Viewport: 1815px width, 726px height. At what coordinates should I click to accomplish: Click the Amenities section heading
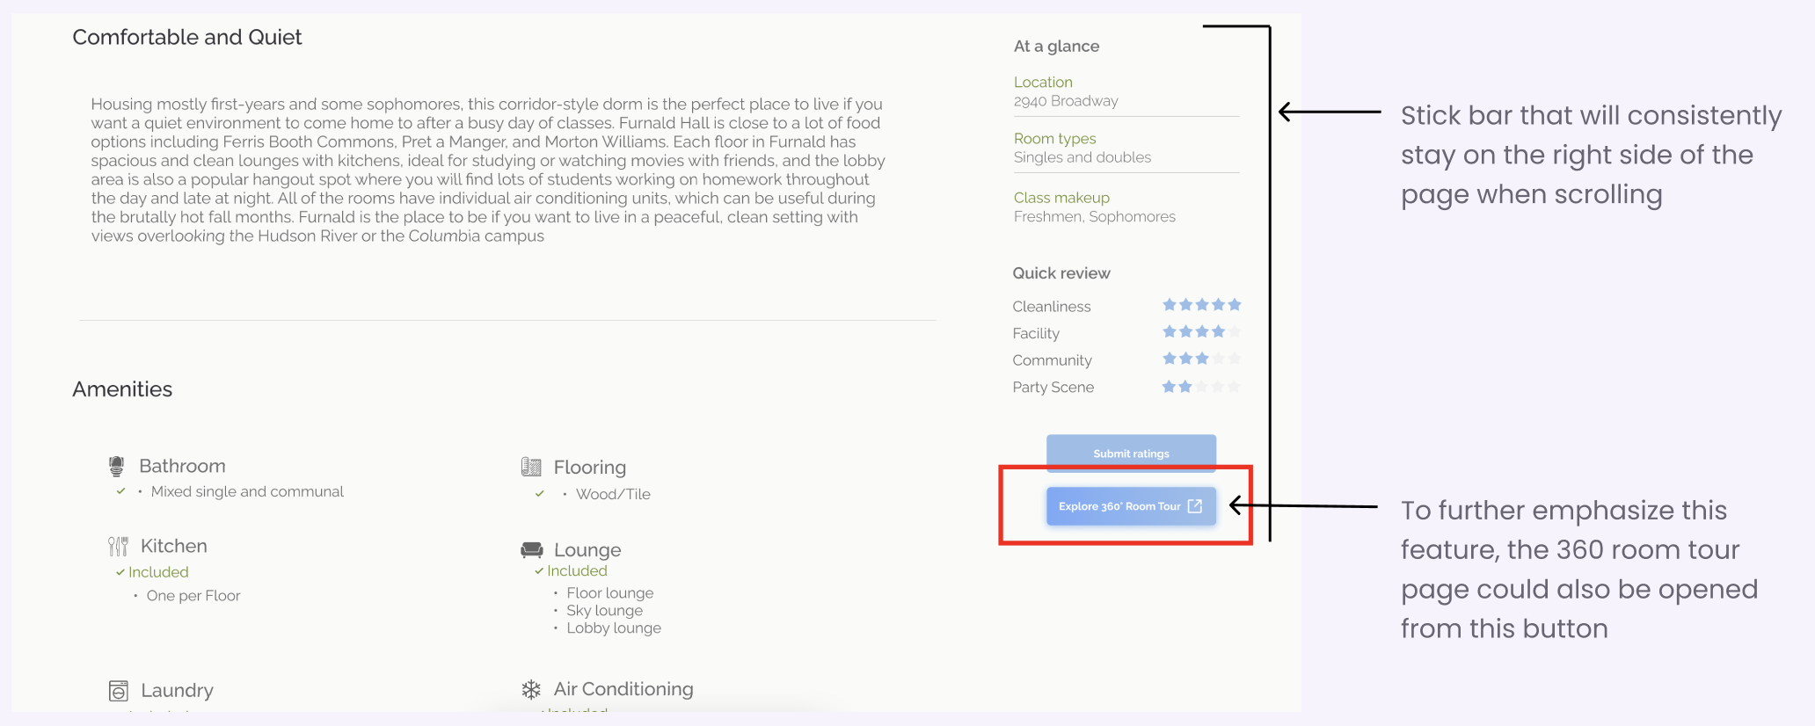point(122,389)
